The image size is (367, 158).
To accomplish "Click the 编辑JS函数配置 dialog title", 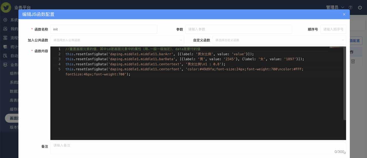I will (x=38, y=14).
